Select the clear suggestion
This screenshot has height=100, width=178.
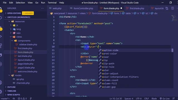click(x=136, y=57)
